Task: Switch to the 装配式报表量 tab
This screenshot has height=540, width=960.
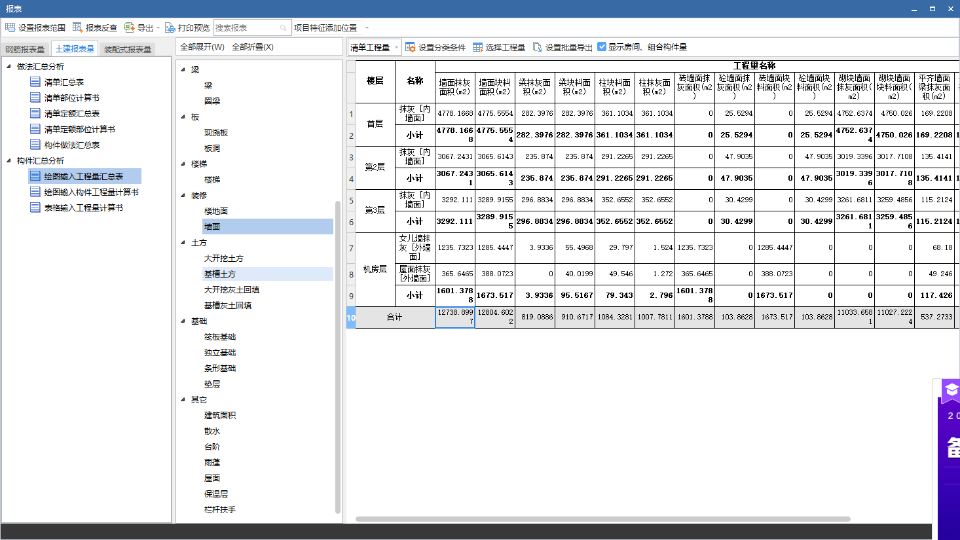Action: pyautogui.click(x=128, y=49)
